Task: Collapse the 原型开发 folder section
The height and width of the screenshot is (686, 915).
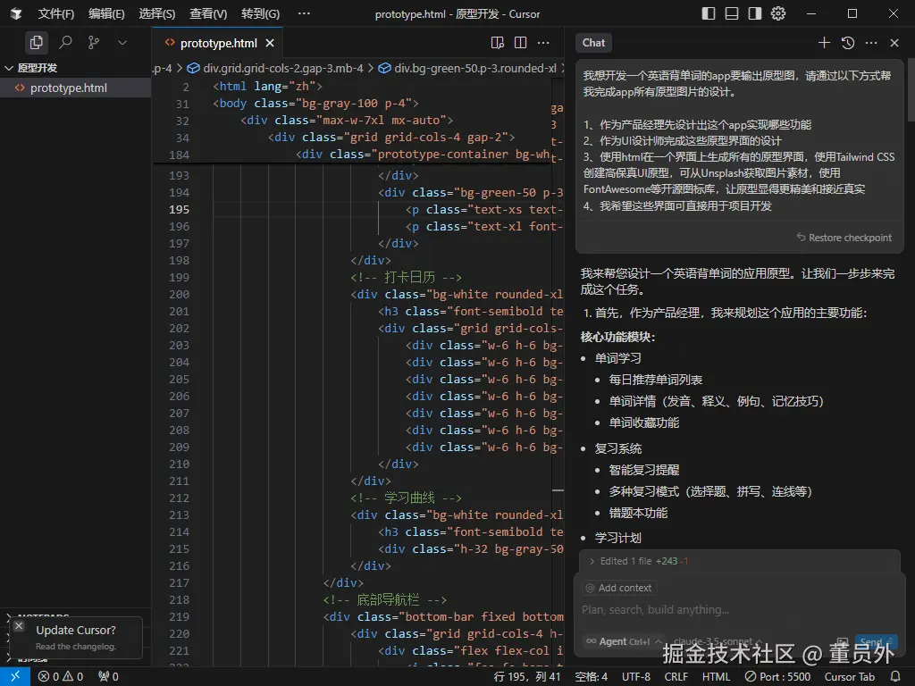Action: (75, 68)
